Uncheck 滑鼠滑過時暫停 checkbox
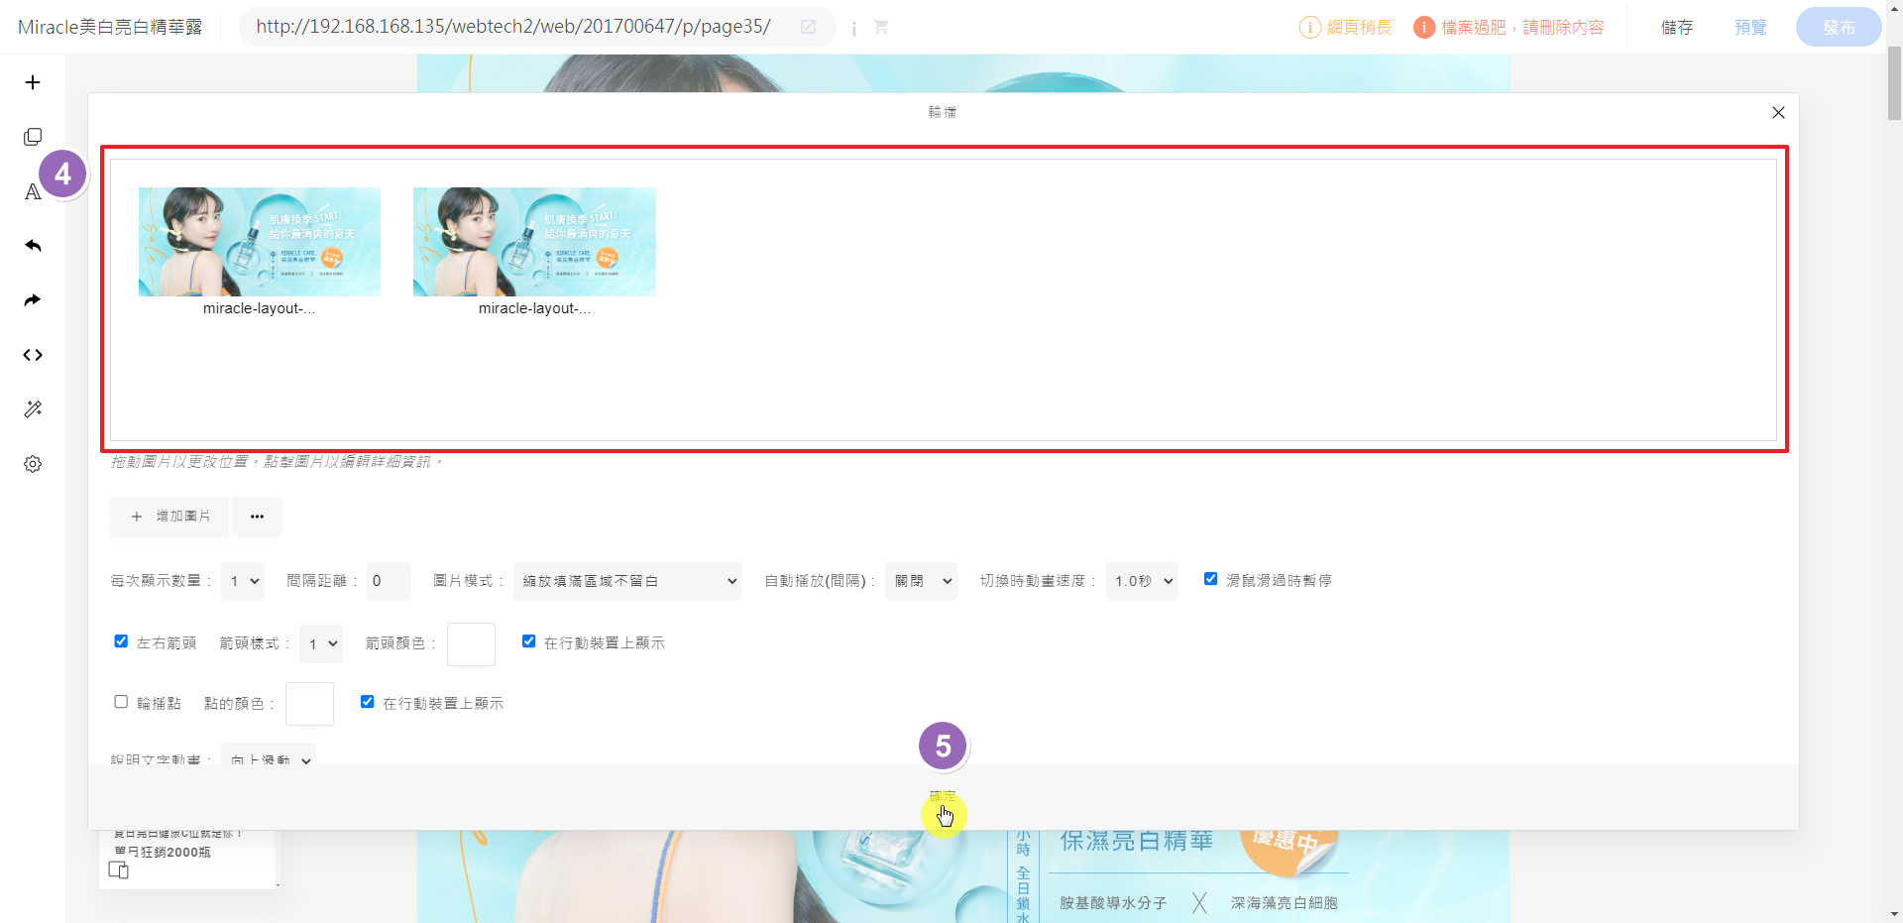This screenshot has height=923, width=1903. (x=1210, y=579)
